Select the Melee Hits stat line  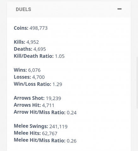coord(36,133)
